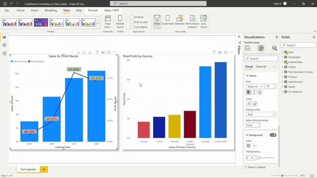Open More options on Total Profit chart
The width and height of the screenshot is (317, 178).
(232, 52)
